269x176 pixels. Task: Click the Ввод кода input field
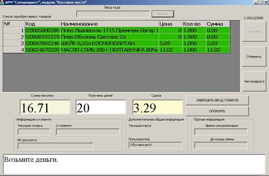113,14
